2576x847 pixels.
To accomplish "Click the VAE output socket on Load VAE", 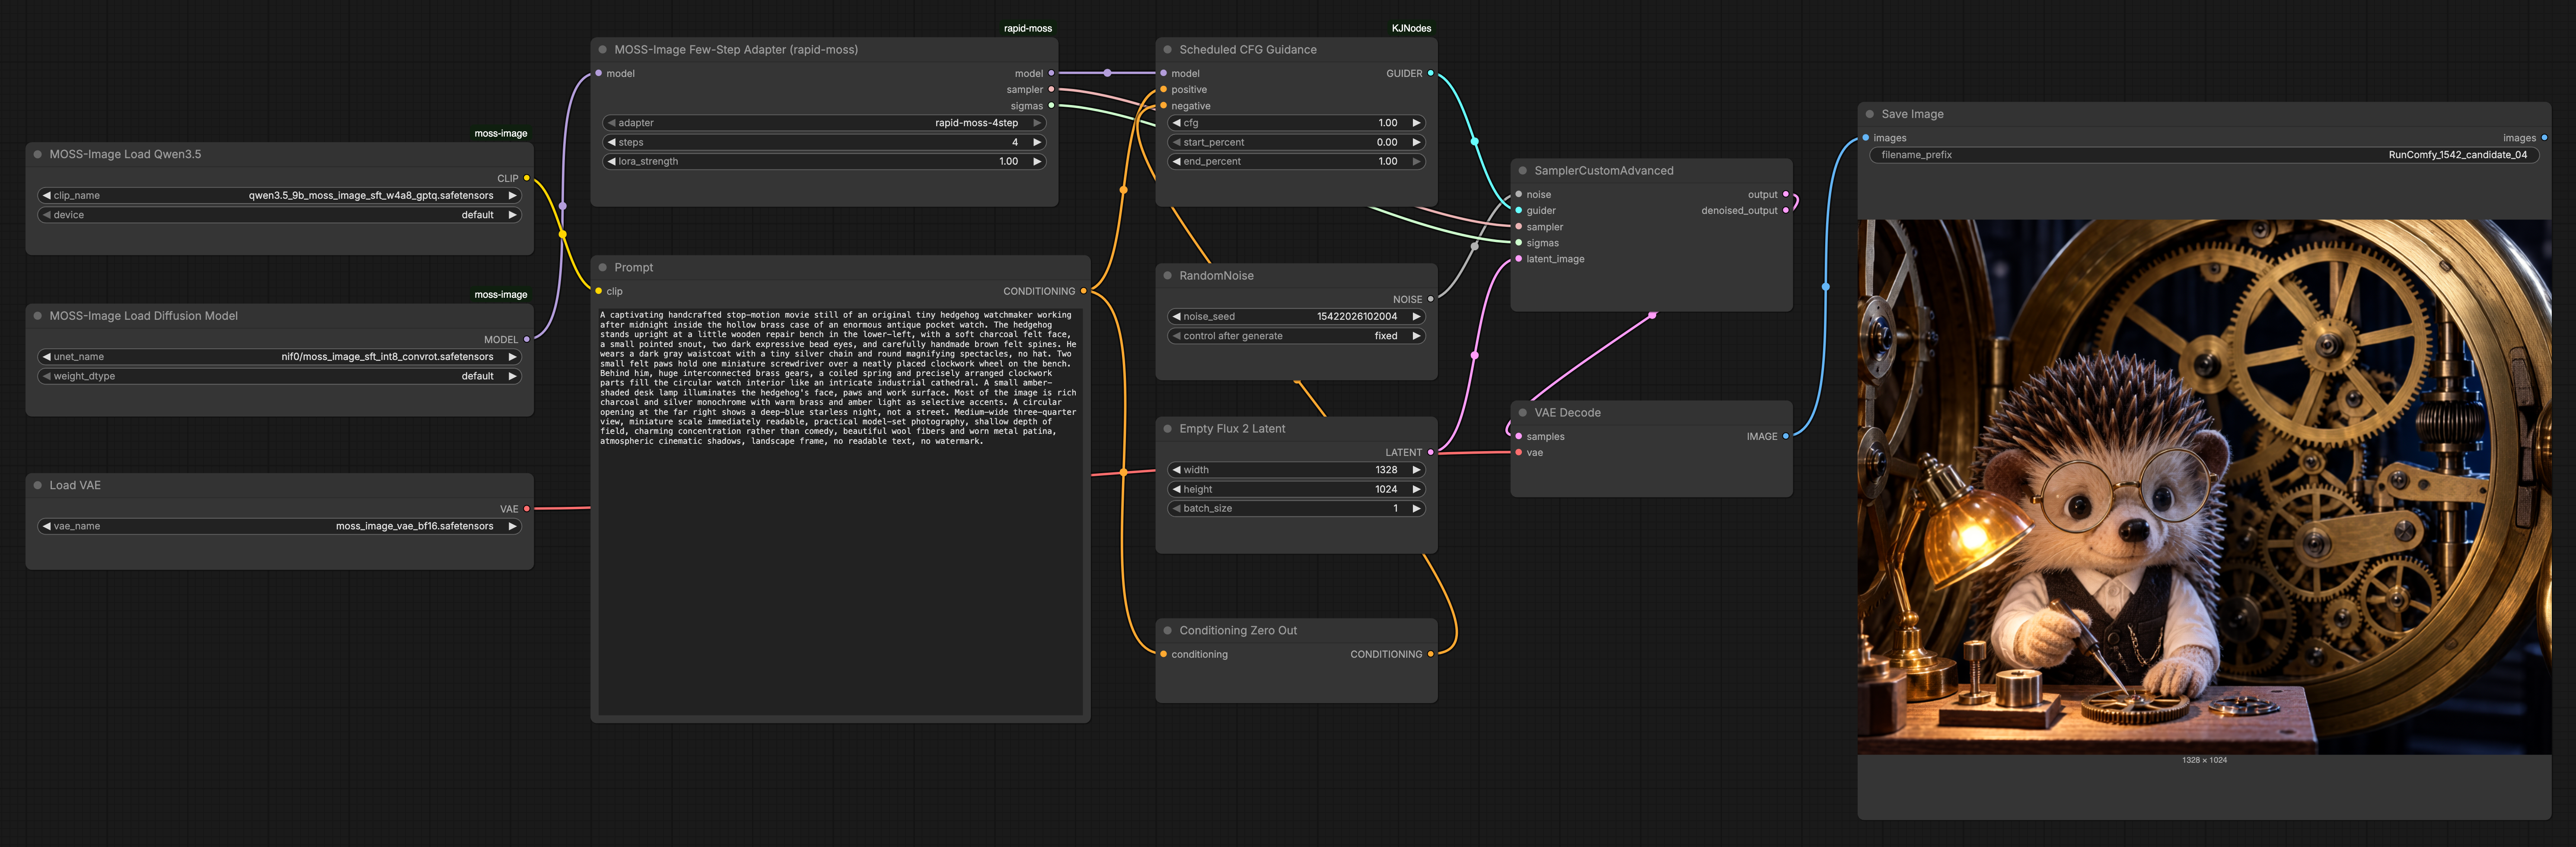I will pos(527,509).
